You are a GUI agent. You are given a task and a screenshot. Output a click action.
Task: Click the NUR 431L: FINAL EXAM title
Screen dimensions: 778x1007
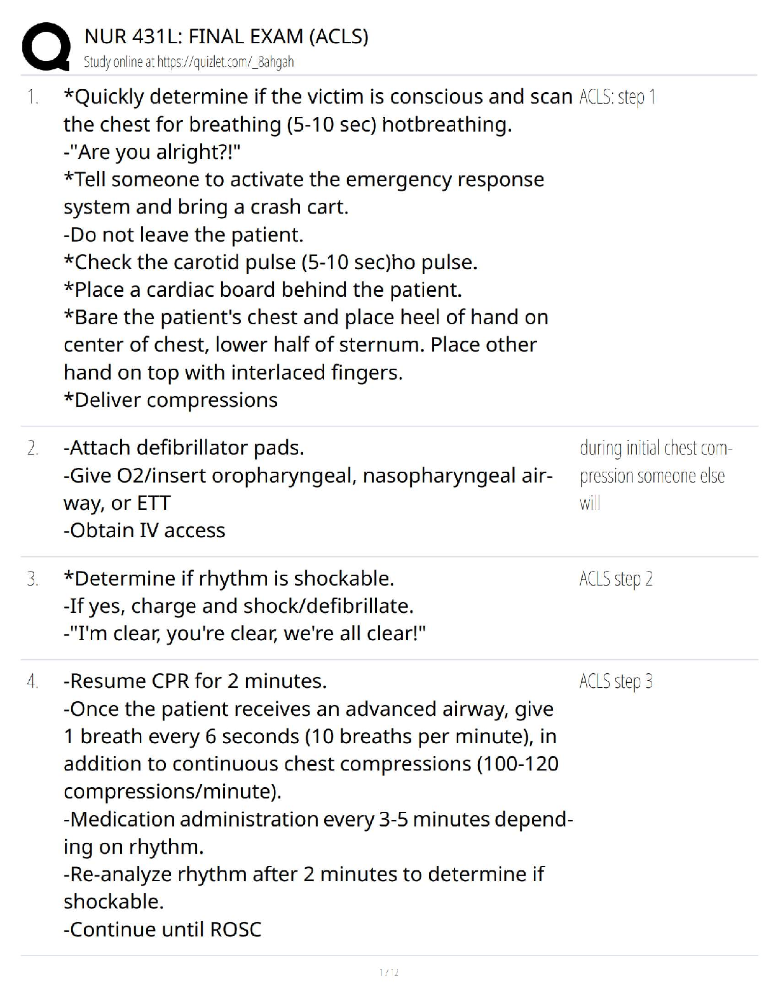tap(226, 36)
